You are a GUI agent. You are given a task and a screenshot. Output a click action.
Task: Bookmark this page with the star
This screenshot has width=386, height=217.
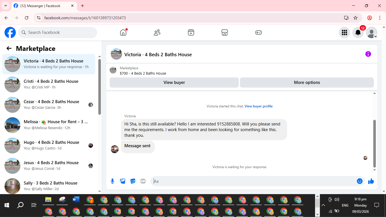pos(355,18)
